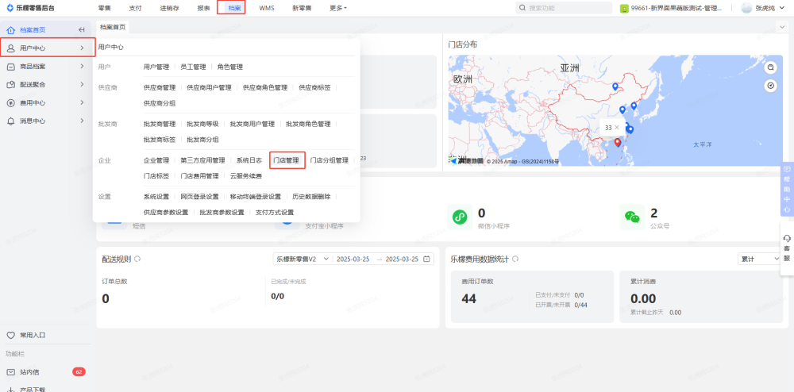Image resolution: width=794 pixels, height=392 pixels.
Task: Click the 微信小程序 green icon
Action: tap(460, 217)
